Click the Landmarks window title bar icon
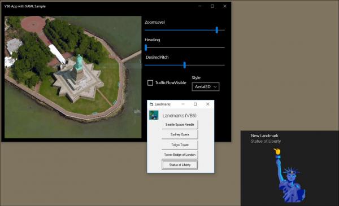This screenshot has height=206, width=339. [x=151, y=104]
